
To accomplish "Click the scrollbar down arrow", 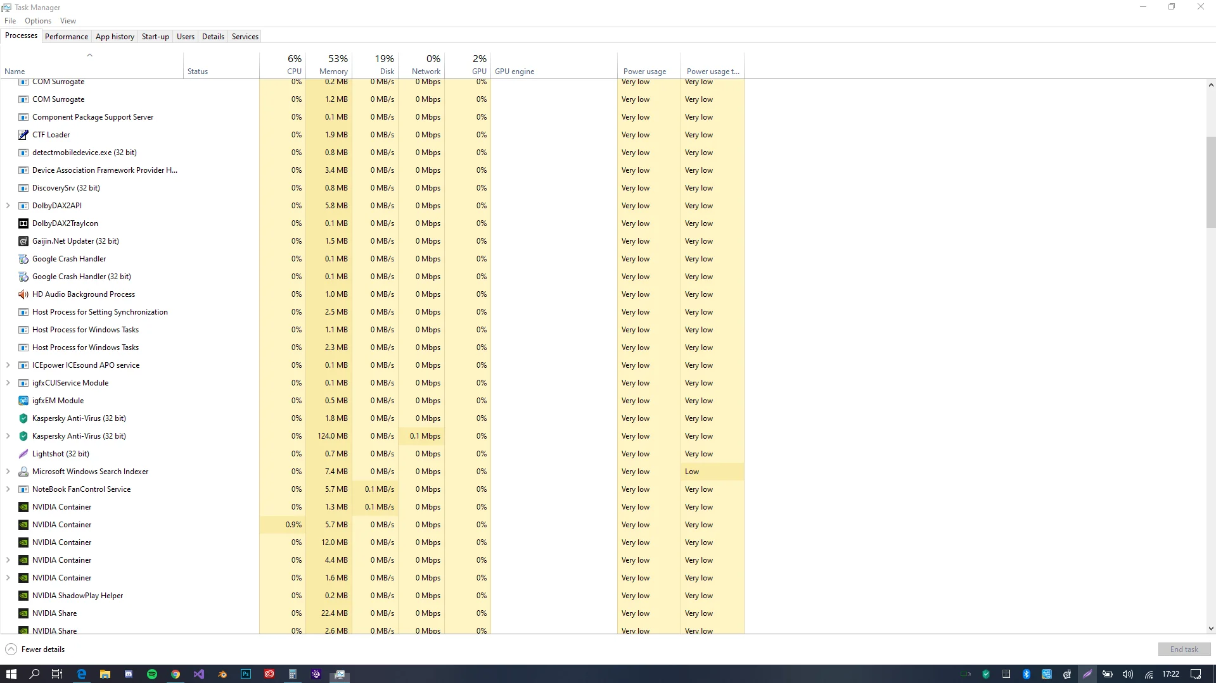I will coord(1211,629).
